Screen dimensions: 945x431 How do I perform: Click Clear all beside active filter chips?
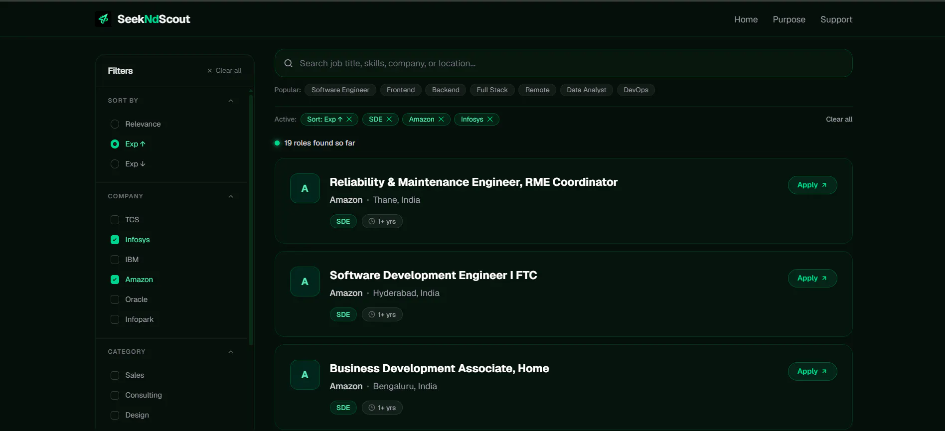839,120
